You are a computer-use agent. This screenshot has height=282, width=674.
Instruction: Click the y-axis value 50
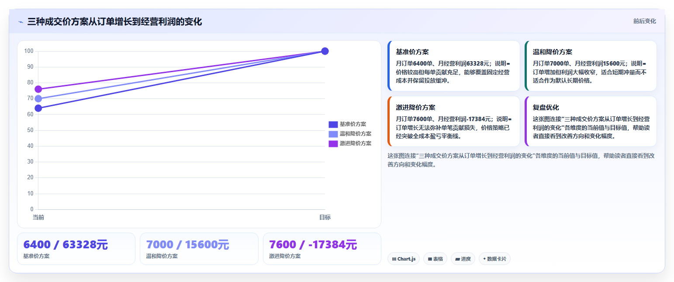[x=30, y=130]
